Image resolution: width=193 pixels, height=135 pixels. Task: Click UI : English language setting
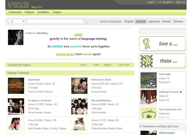[x=165, y=2]
